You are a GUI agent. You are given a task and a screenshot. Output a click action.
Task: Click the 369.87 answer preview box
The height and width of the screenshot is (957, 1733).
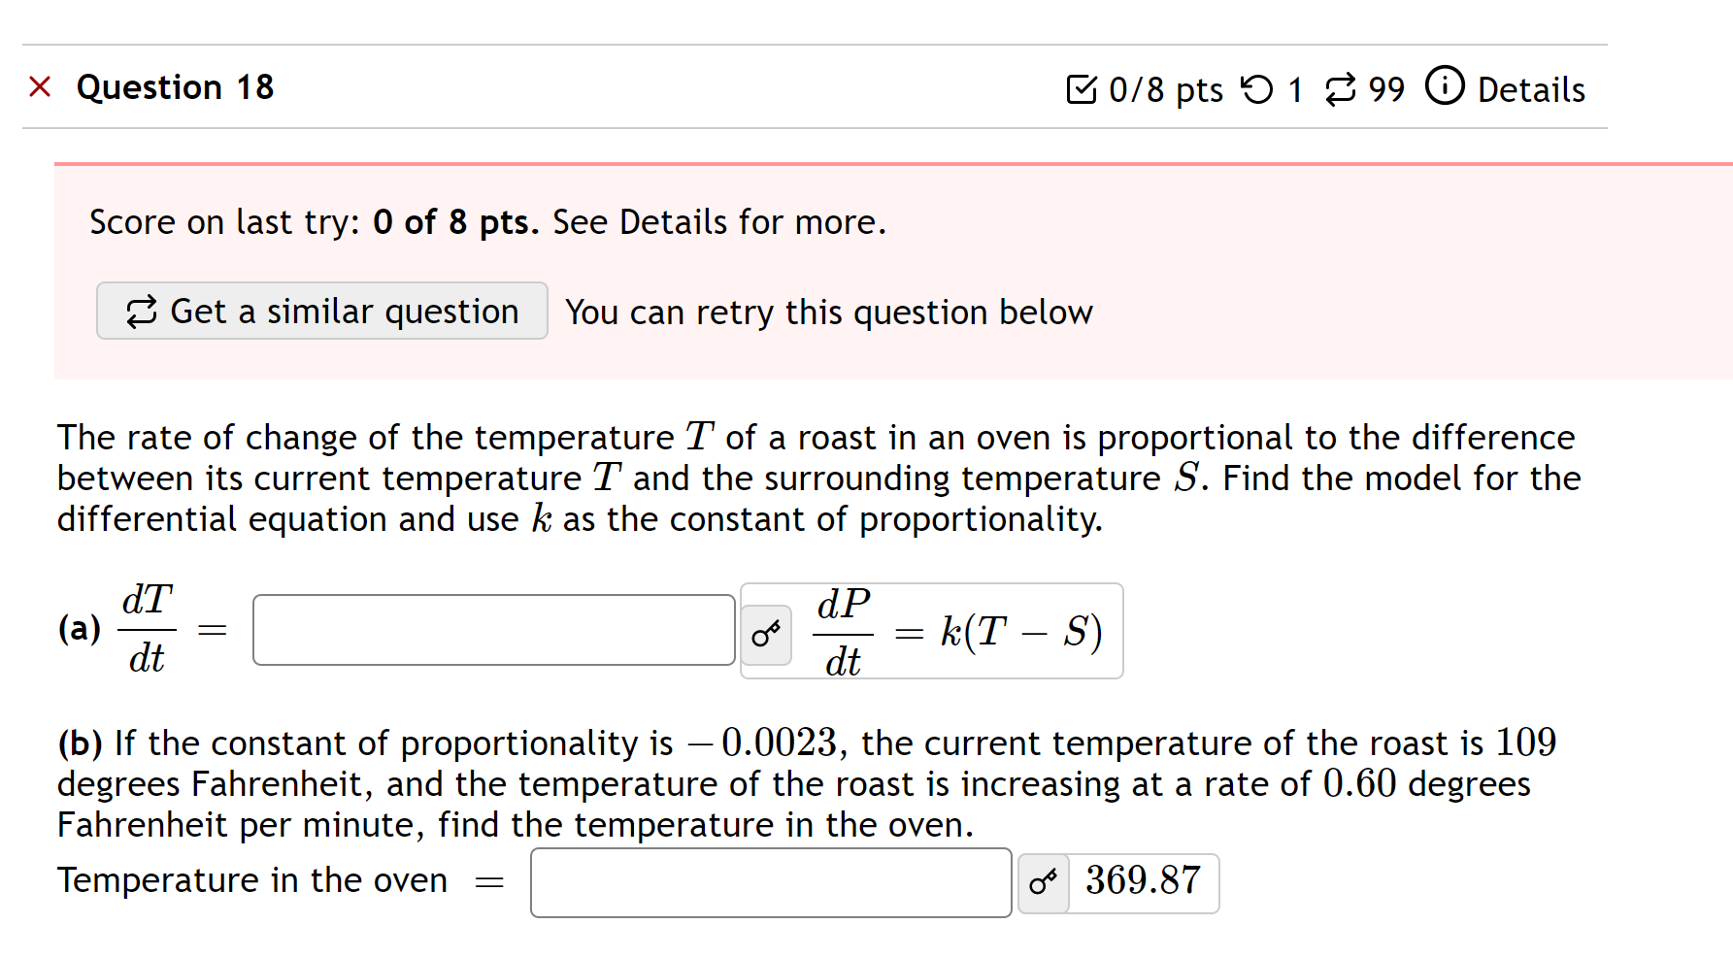[1143, 882]
